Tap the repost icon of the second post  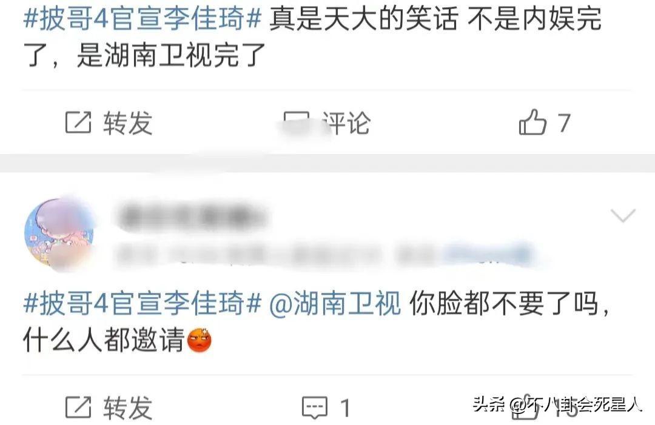pyautogui.click(x=78, y=407)
